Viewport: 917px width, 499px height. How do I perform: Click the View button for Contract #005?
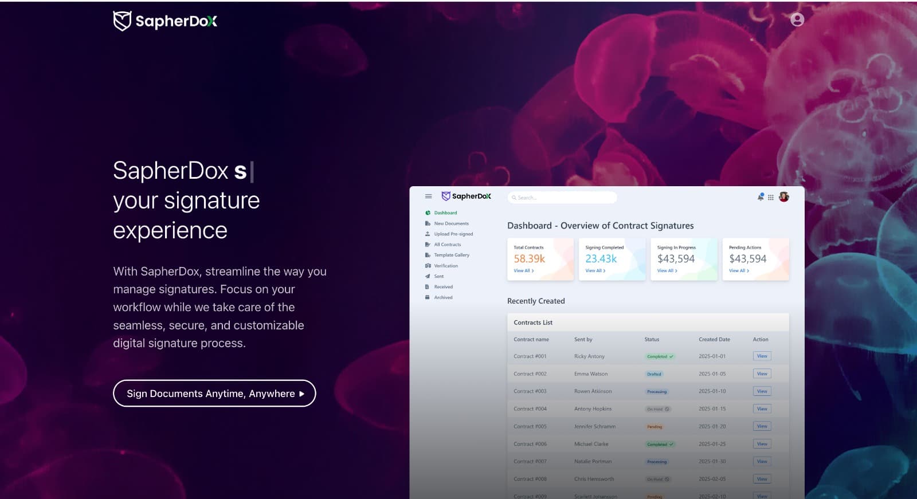(x=762, y=426)
